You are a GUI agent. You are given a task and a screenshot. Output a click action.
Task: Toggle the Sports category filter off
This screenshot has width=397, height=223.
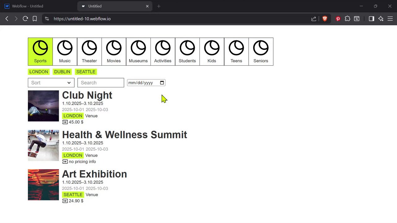pyautogui.click(x=40, y=51)
